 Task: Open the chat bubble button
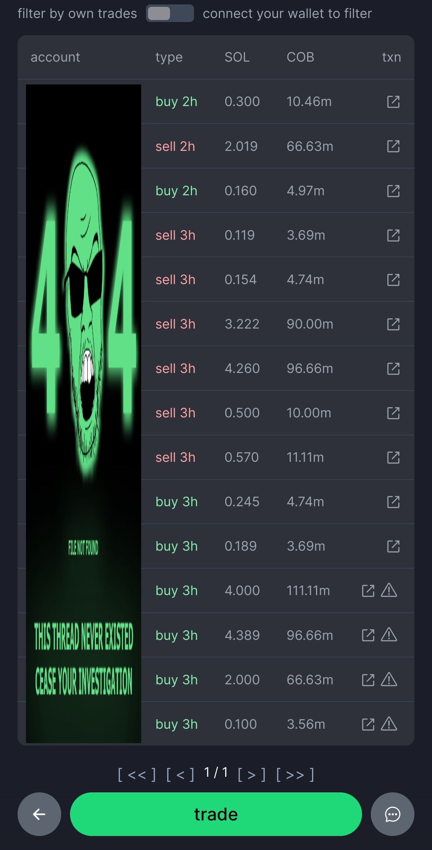[392, 814]
